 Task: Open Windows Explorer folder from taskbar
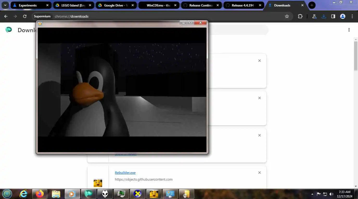[56, 194]
